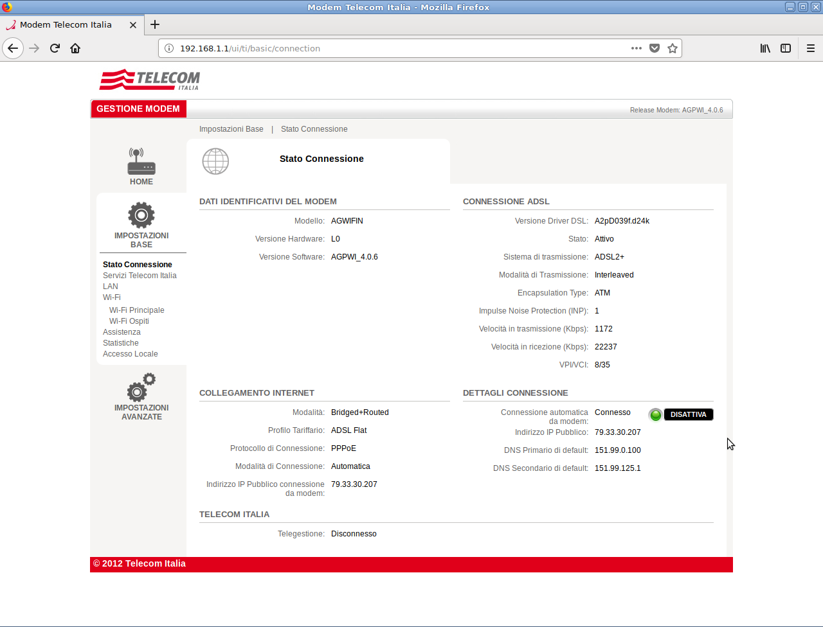This screenshot has width=823, height=627.
Task: Open Wi-Fi sidebar link
Action: pos(112,297)
